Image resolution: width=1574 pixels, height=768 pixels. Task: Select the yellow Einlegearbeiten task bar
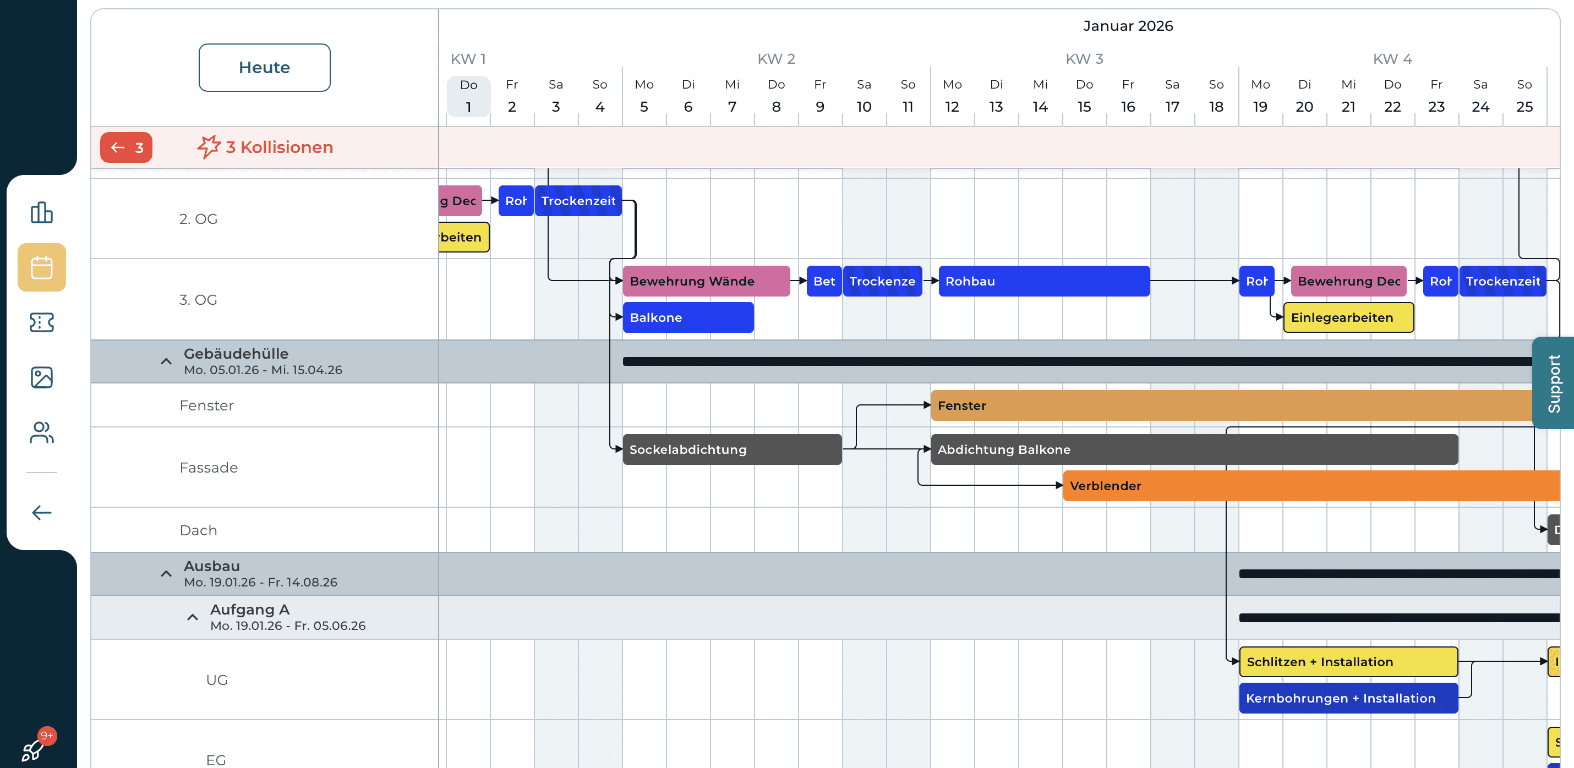point(1348,318)
